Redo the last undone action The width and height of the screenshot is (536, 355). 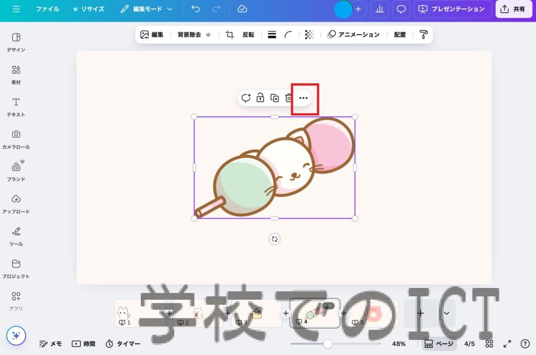(x=216, y=9)
